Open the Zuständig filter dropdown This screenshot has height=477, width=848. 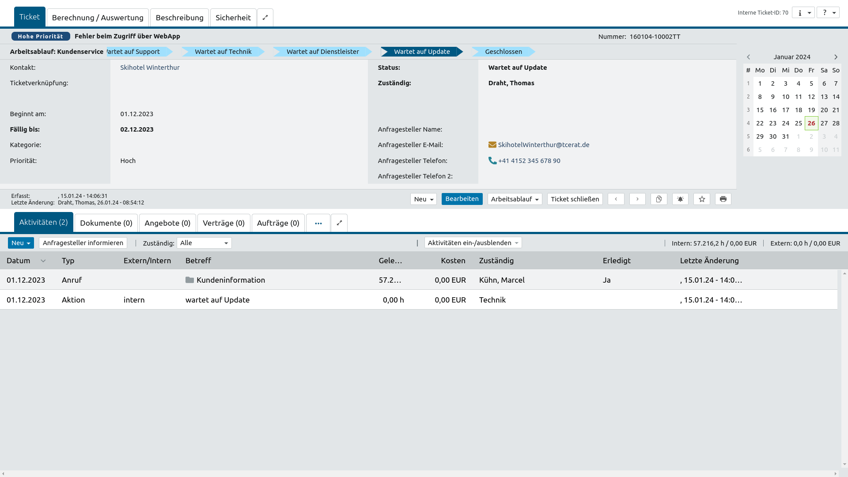click(x=204, y=243)
